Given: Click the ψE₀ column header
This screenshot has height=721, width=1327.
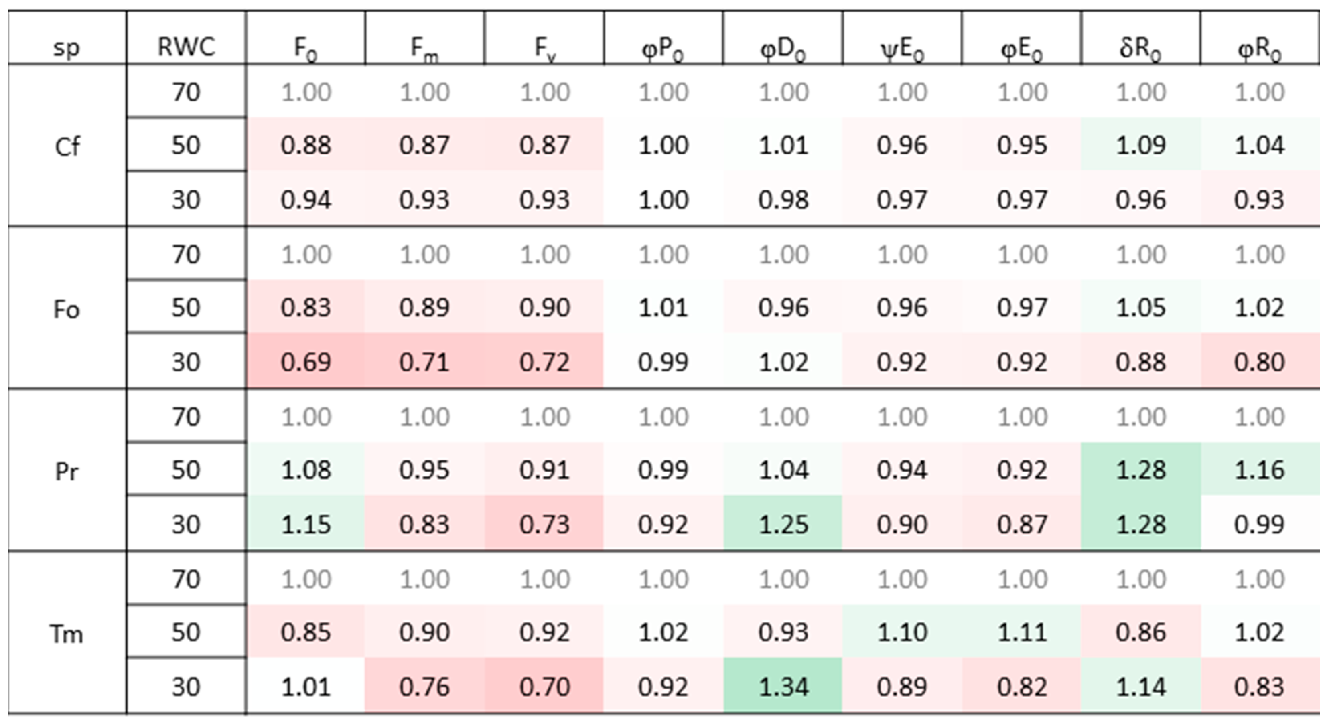Looking at the screenshot, I should (902, 48).
